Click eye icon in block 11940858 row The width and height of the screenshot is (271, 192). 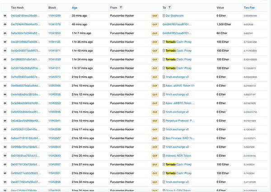click(x=5, y=182)
